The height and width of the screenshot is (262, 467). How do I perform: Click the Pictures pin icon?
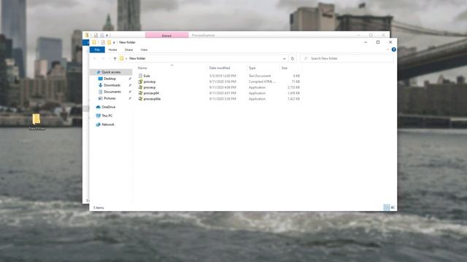(130, 98)
